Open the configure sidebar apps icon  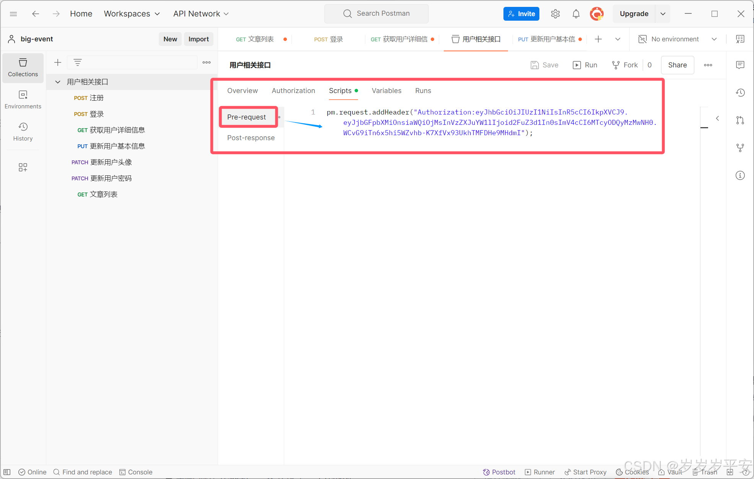pyautogui.click(x=23, y=167)
